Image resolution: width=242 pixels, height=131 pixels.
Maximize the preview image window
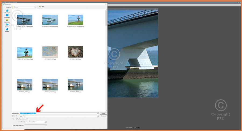pos(156,9)
